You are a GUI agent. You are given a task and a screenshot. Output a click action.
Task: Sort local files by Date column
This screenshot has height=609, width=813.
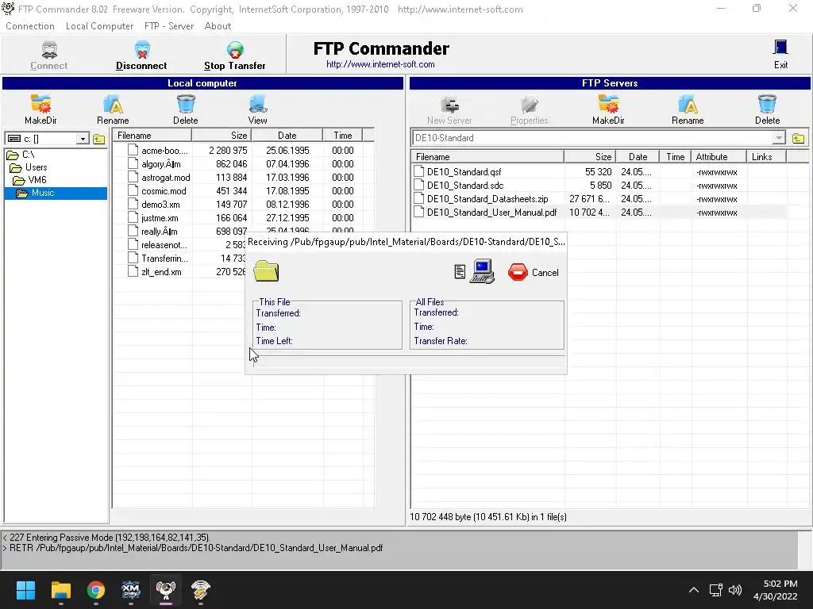tap(287, 135)
